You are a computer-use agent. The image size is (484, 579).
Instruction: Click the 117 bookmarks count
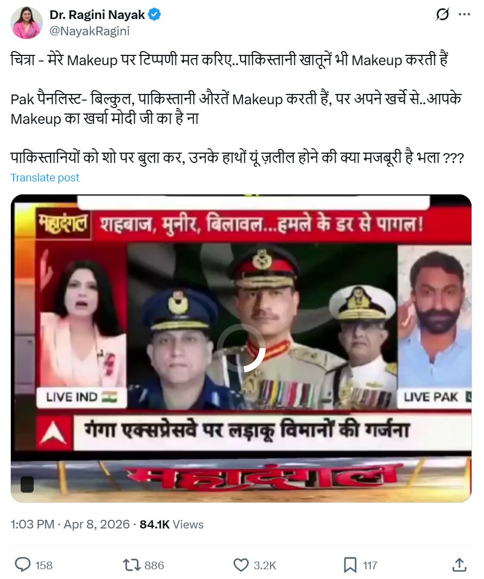[370, 565]
